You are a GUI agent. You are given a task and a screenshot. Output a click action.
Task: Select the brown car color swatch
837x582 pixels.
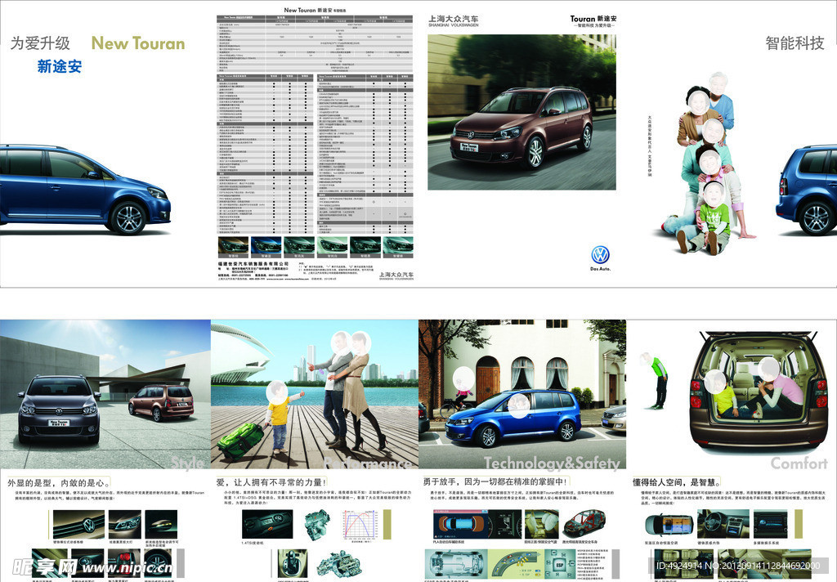[232, 245]
